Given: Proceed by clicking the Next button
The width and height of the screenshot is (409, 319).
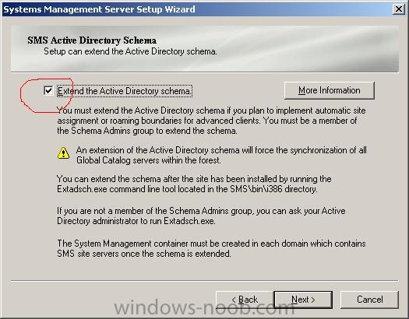Looking at the screenshot, I should (x=303, y=300).
